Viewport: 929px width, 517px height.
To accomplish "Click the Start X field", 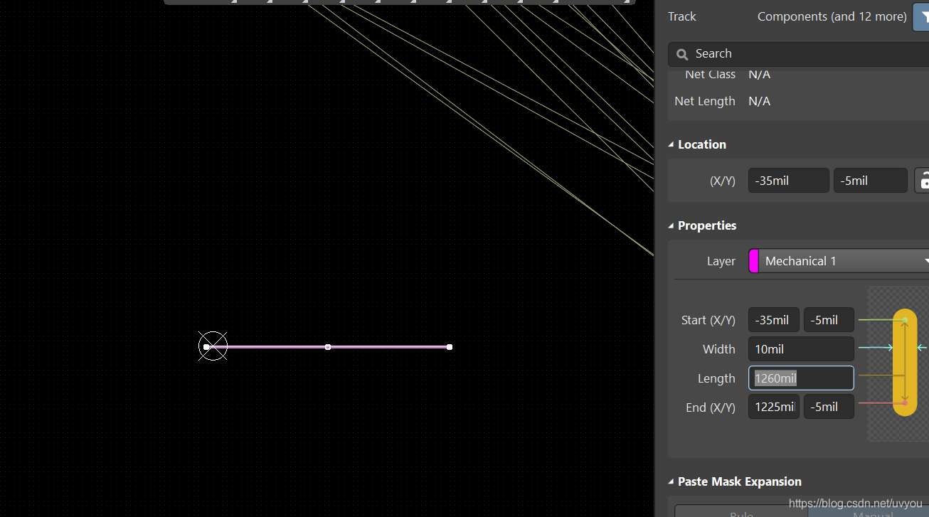I will click(773, 320).
